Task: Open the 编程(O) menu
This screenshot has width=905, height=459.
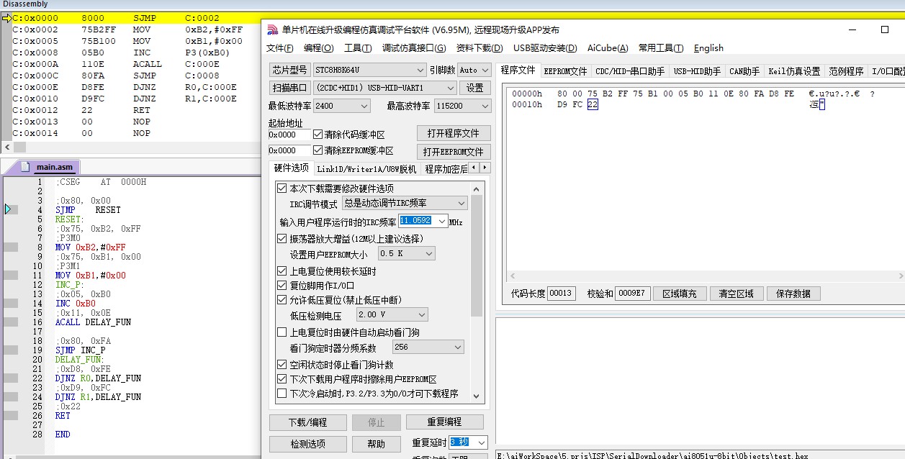Action: [318, 48]
